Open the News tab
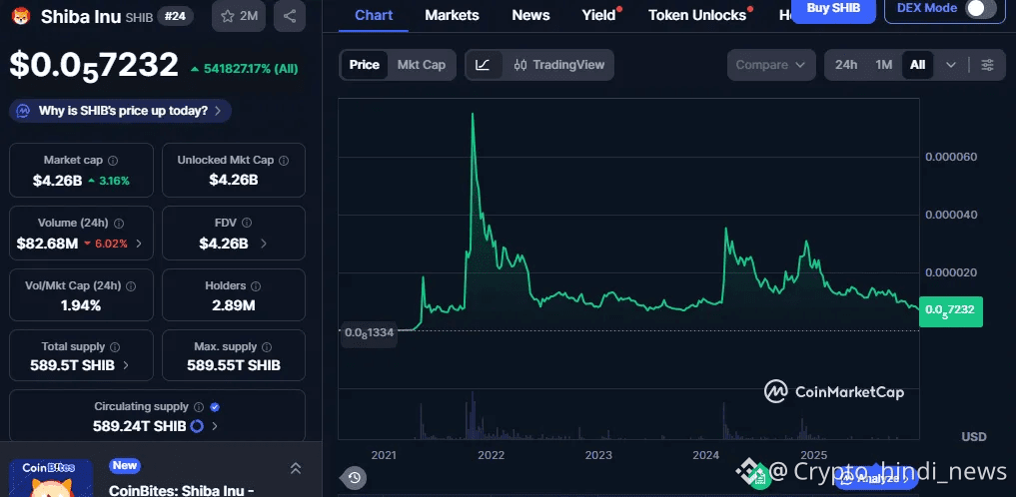Screen dimensions: 1016x497 click(x=530, y=15)
